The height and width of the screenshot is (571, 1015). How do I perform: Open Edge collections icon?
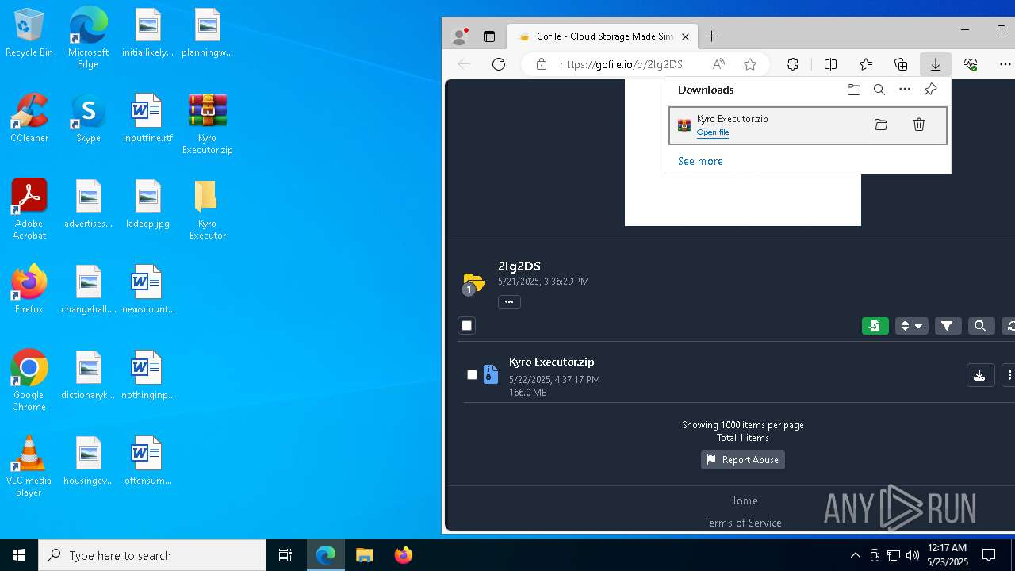(x=901, y=64)
